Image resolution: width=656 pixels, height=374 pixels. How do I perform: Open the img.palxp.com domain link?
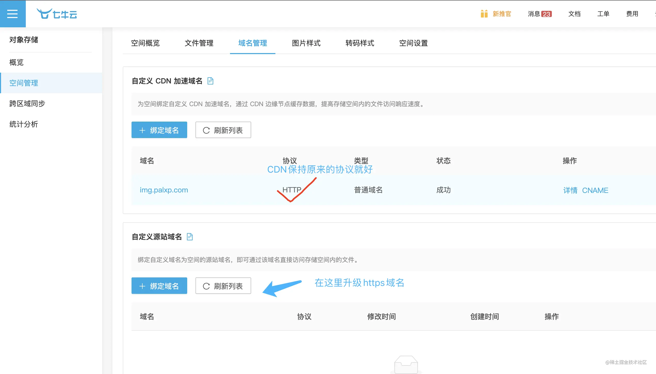pyautogui.click(x=164, y=190)
